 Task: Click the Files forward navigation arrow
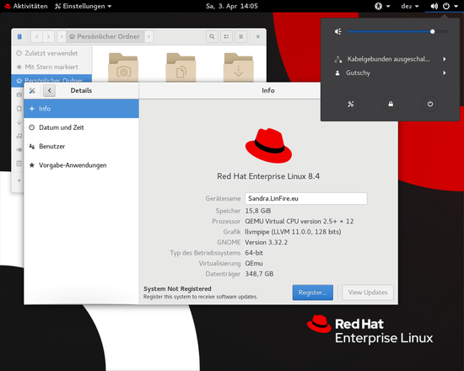[x=48, y=37]
